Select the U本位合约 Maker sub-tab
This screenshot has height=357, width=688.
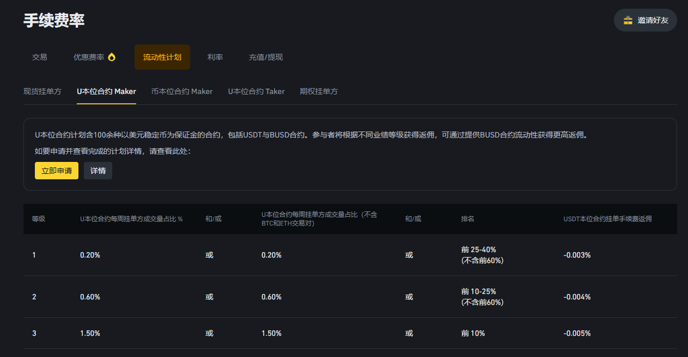click(x=107, y=92)
